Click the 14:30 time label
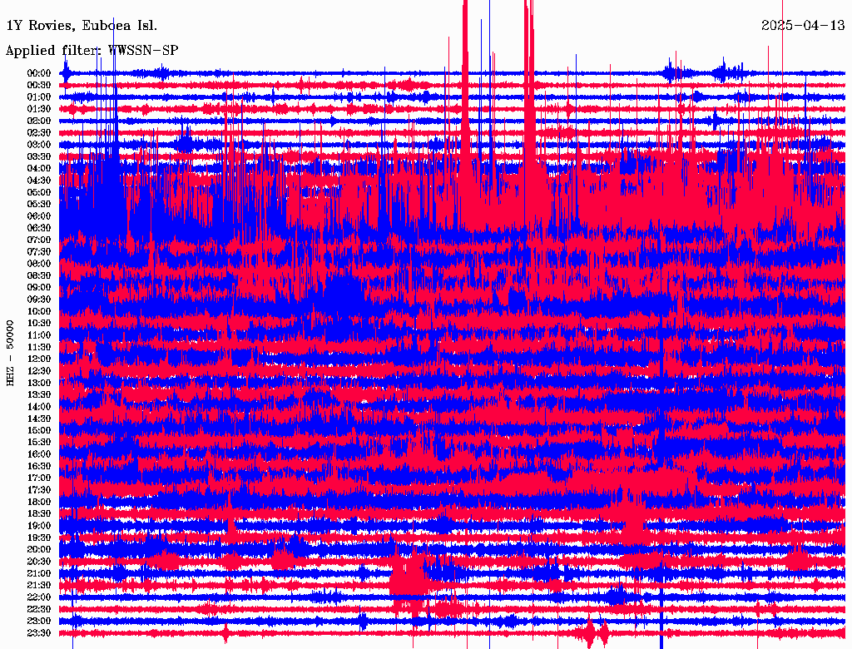 39,419
